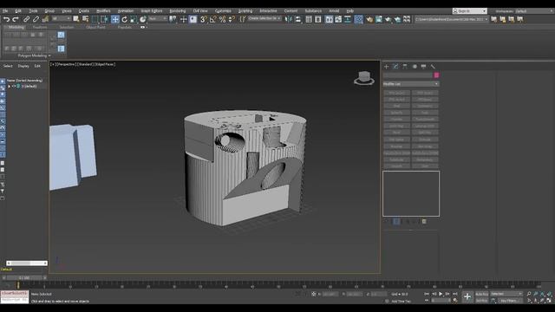Click the Perspective viewport label

pyautogui.click(x=66, y=64)
